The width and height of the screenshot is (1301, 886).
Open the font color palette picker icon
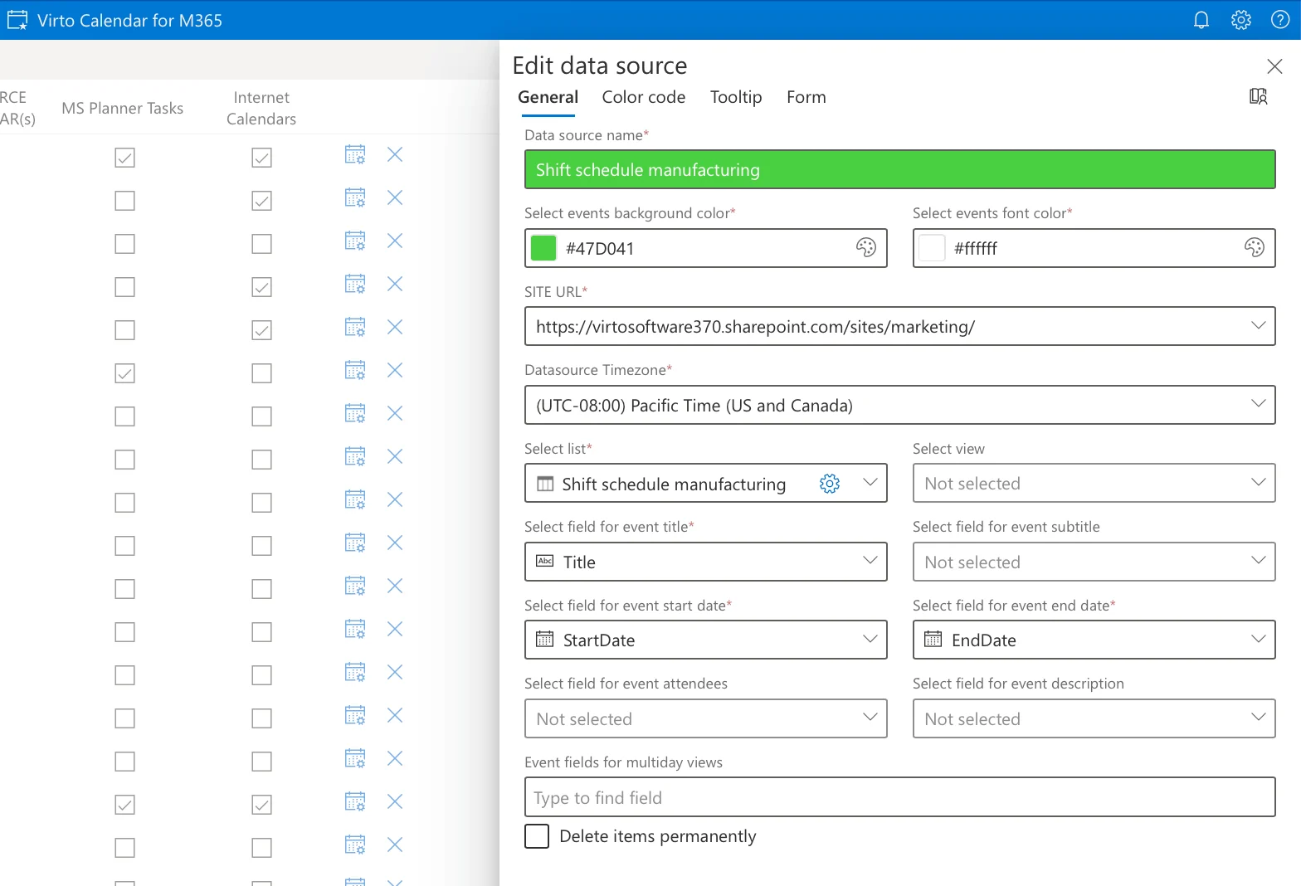pos(1254,247)
